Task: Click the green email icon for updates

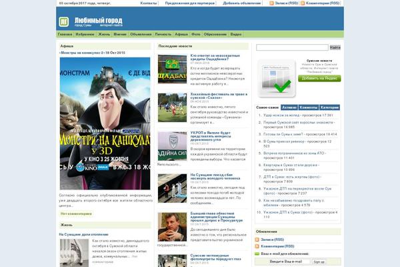Action: click(257, 254)
